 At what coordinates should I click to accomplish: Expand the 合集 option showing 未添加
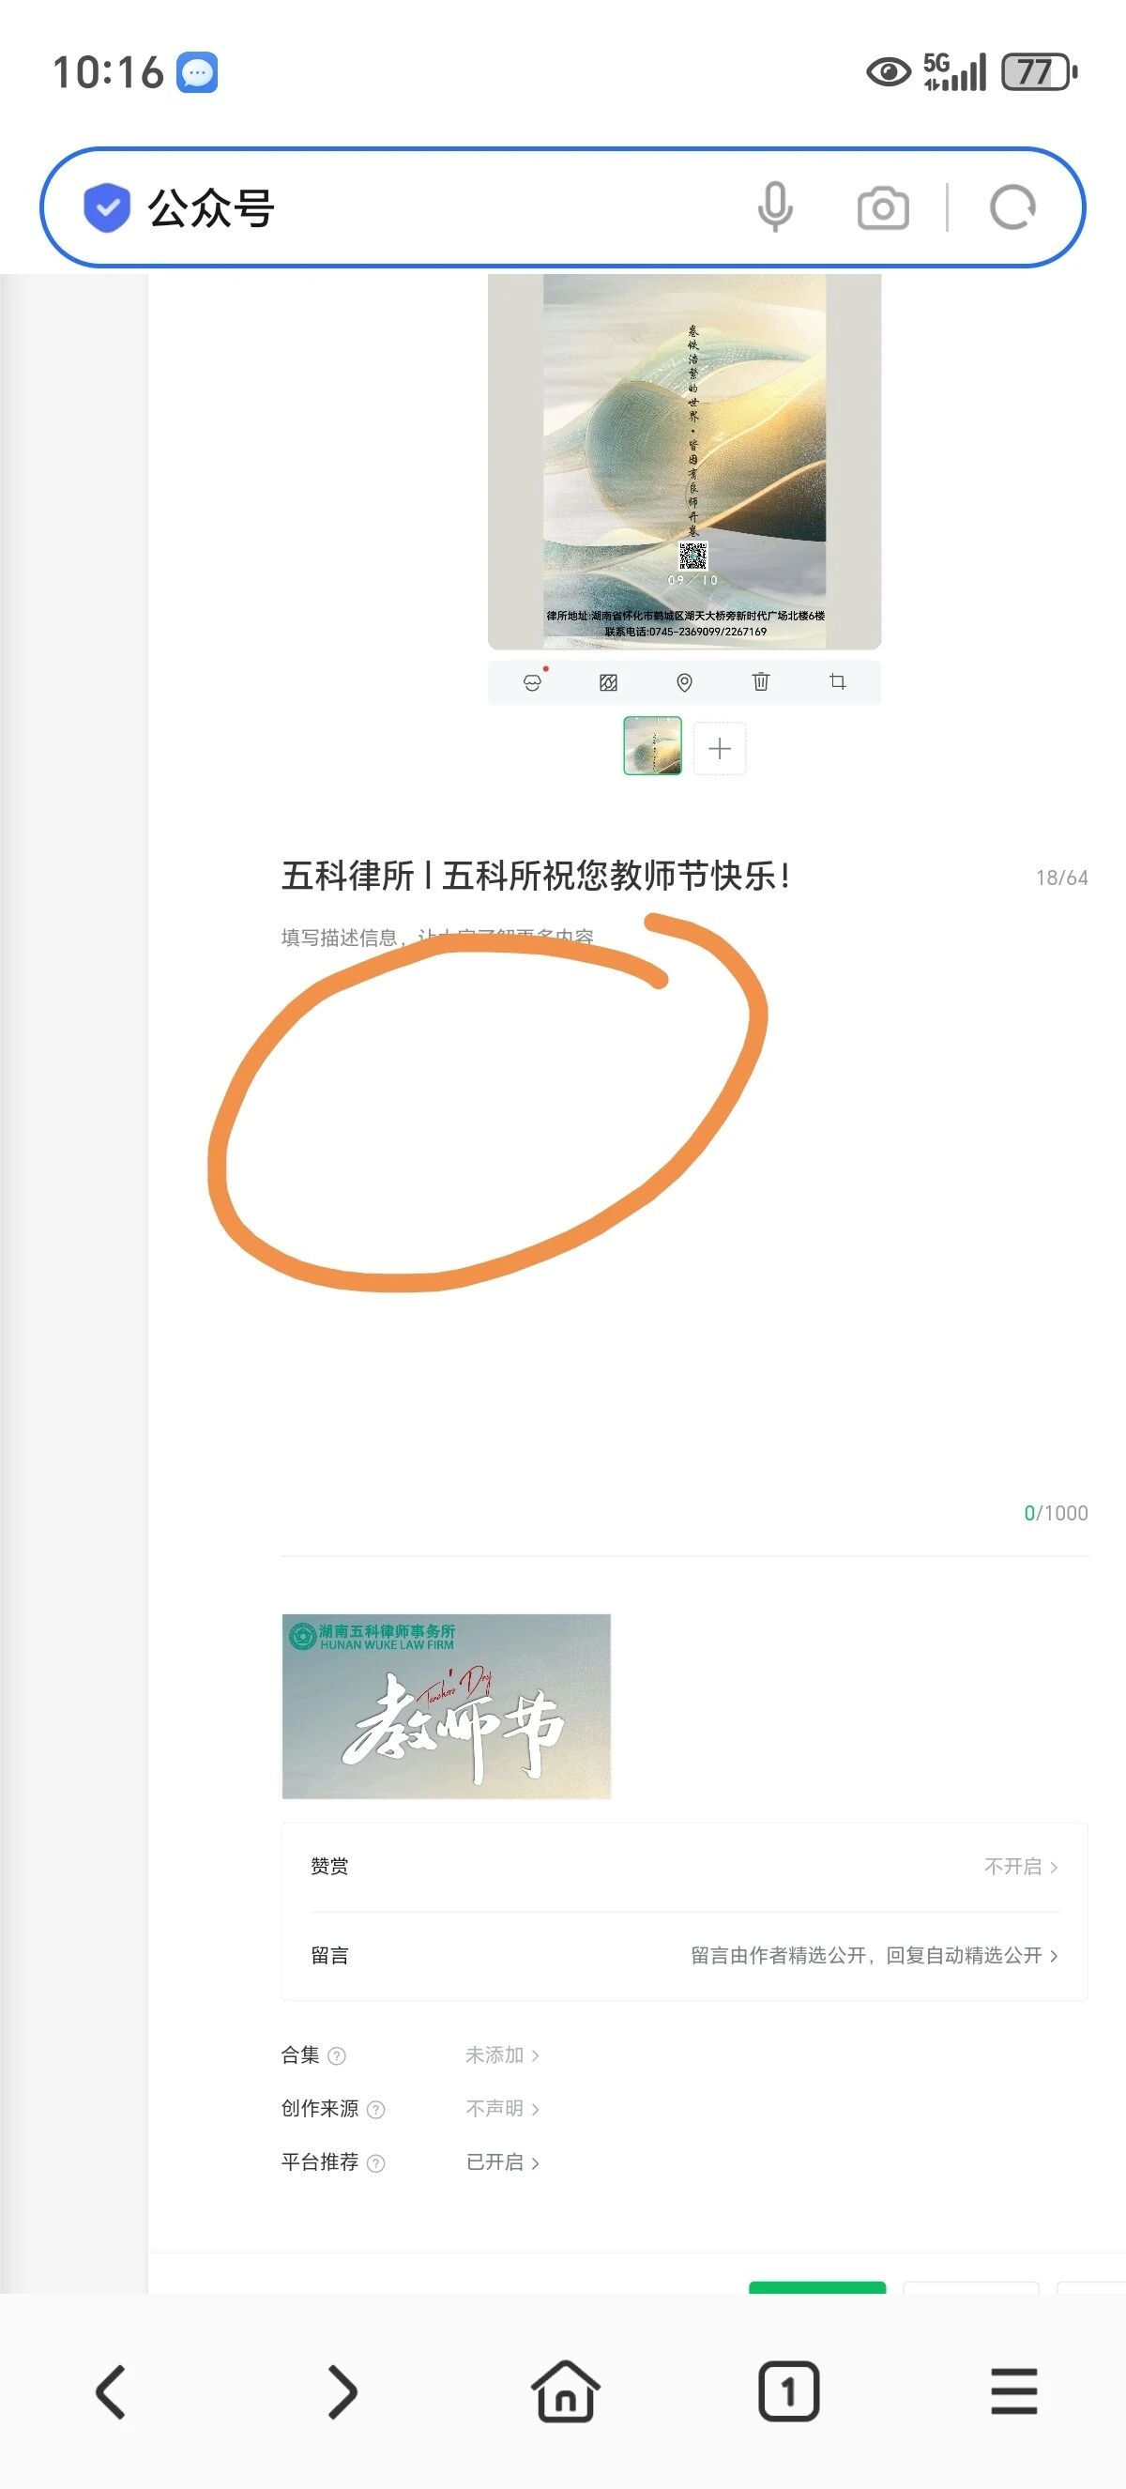point(502,2055)
